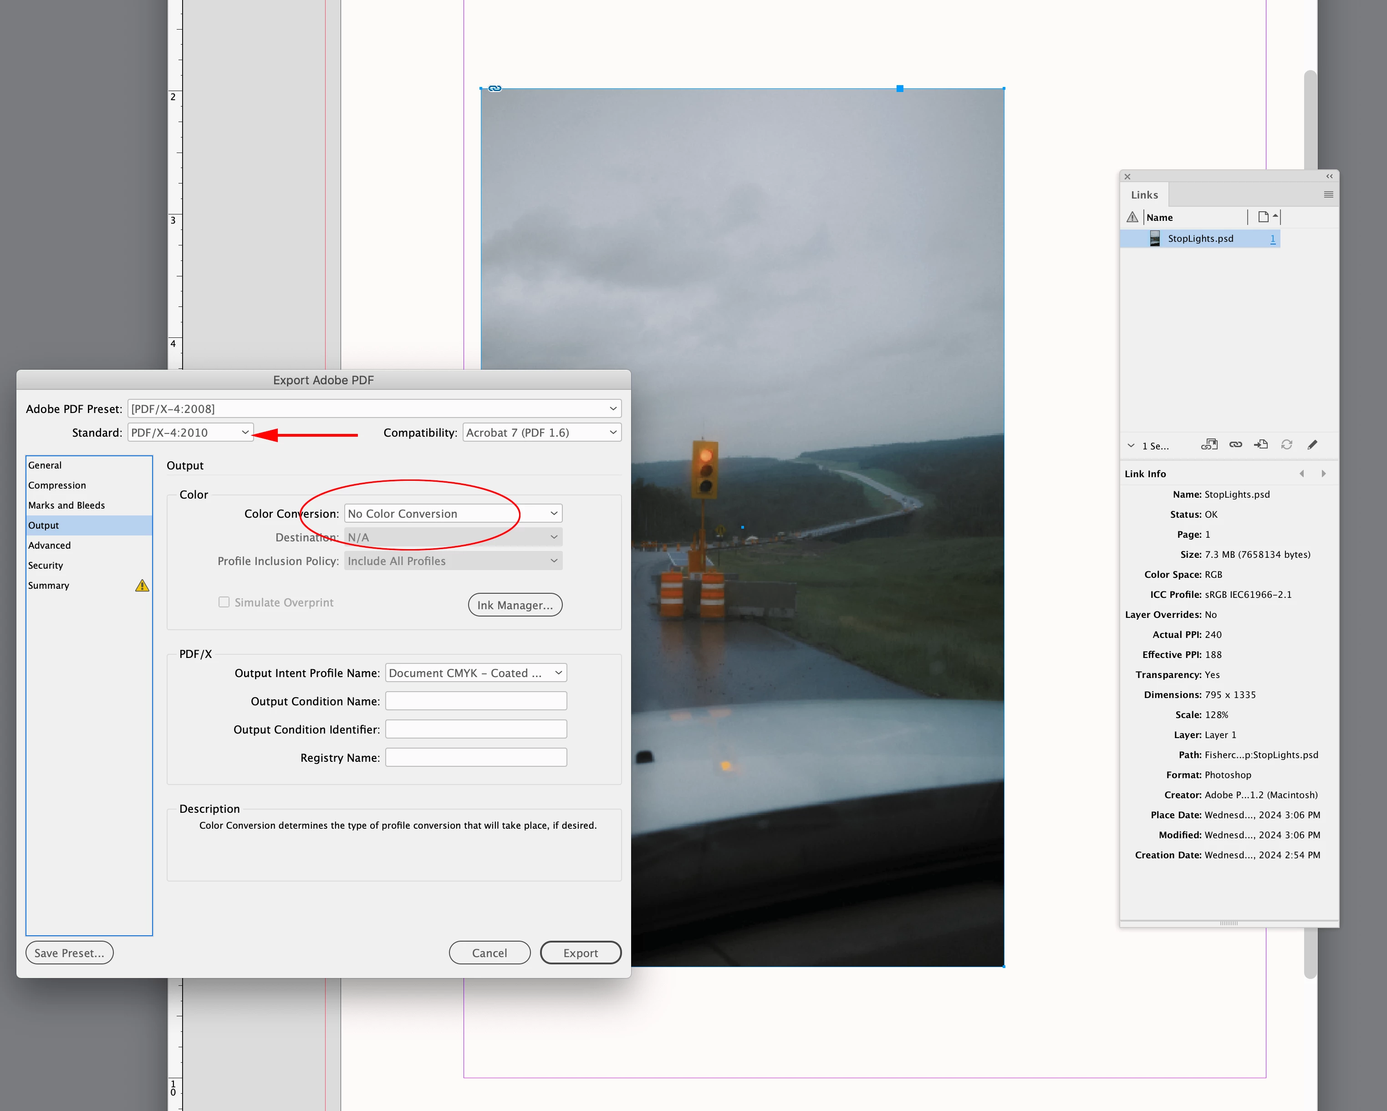This screenshot has height=1111, width=1387.
Task: Click the Output Condition Name field
Action: click(x=475, y=701)
